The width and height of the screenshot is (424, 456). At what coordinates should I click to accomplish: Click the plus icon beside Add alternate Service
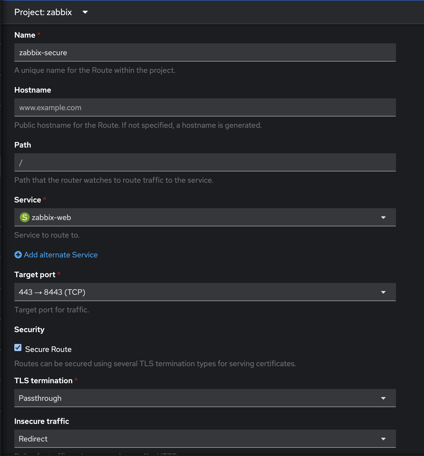pyautogui.click(x=18, y=255)
